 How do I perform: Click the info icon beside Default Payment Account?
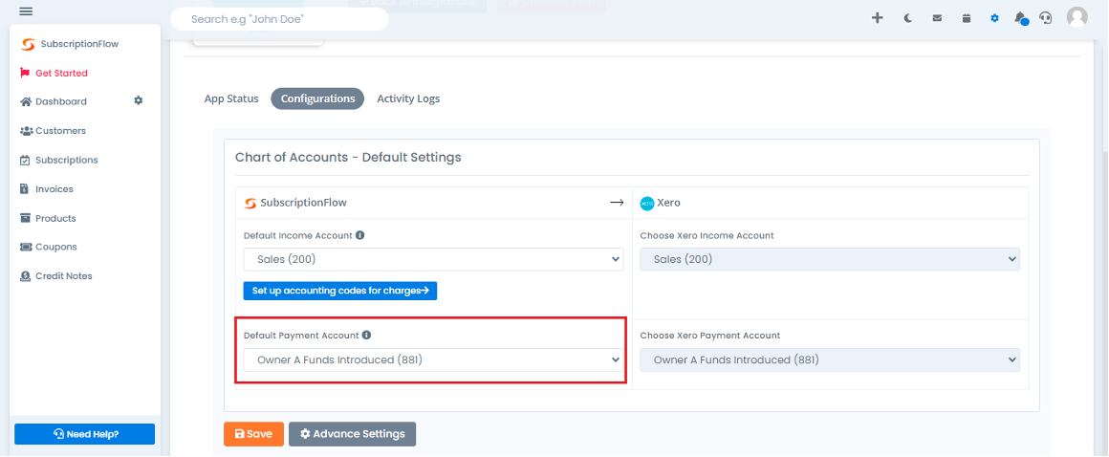coord(366,336)
